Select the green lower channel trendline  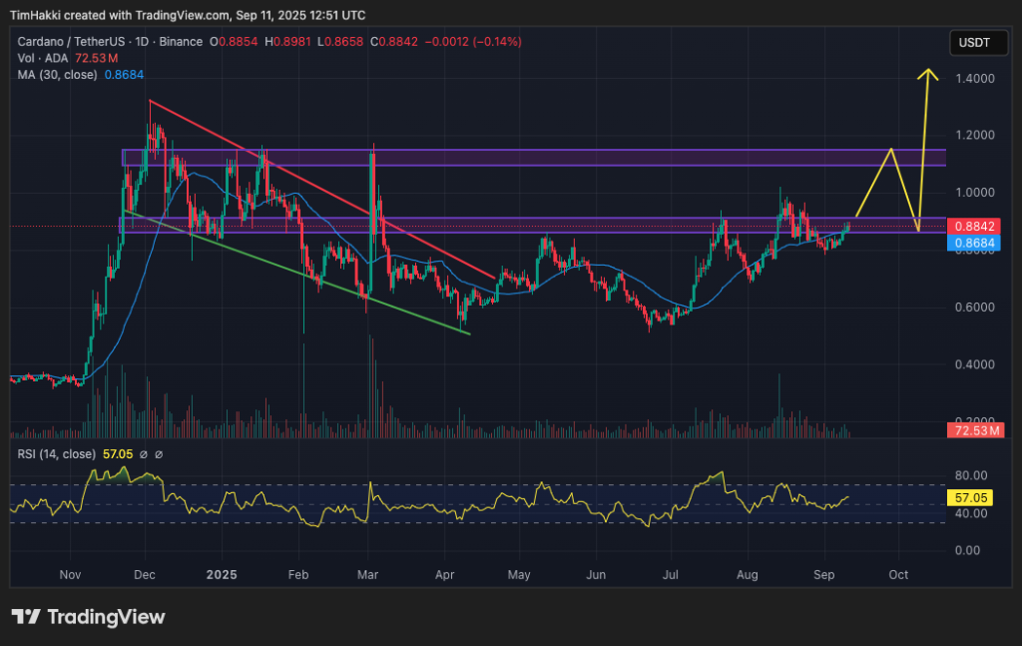pos(299,271)
